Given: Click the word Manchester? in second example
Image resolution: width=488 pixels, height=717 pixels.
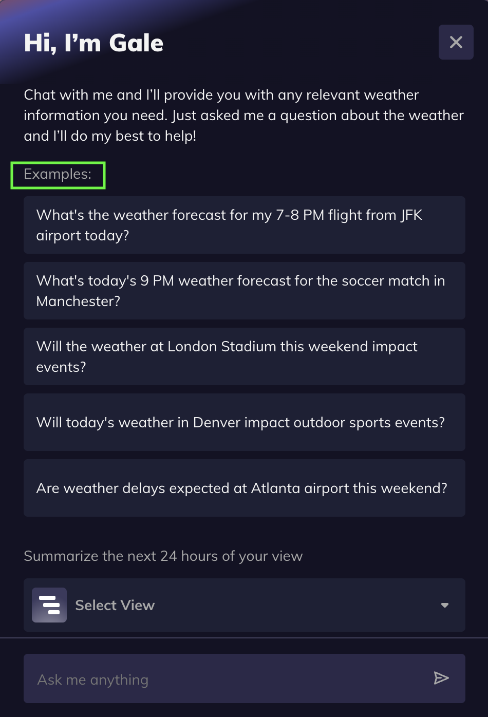Looking at the screenshot, I should pyautogui.click(x=78, y=301).
